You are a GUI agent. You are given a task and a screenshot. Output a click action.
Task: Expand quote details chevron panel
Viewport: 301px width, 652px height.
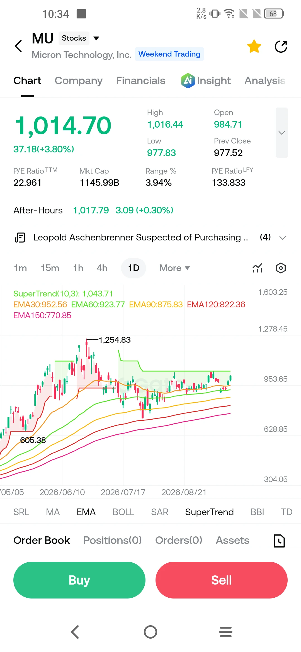tap(282, 133)
